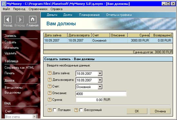Click the Возвращено column header

(x=161, y=35)
